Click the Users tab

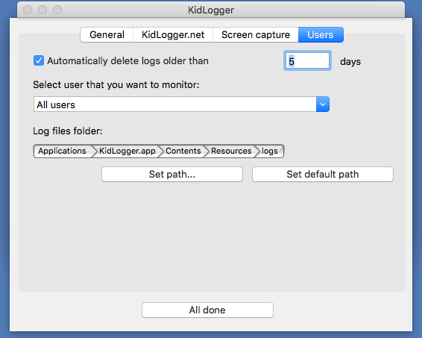click(321, 35)
